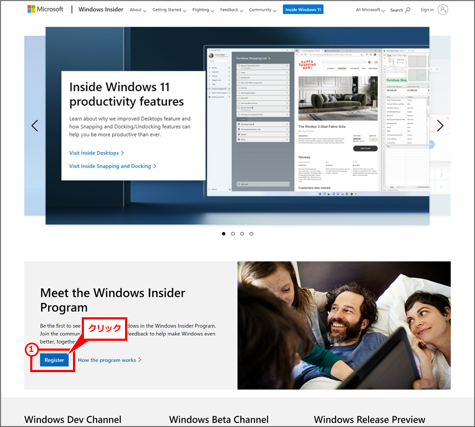
Task: Expand the All Microsoft menu
Action: pos(370,10)
